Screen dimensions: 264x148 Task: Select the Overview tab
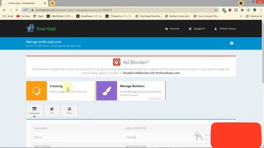click(34, 111)
